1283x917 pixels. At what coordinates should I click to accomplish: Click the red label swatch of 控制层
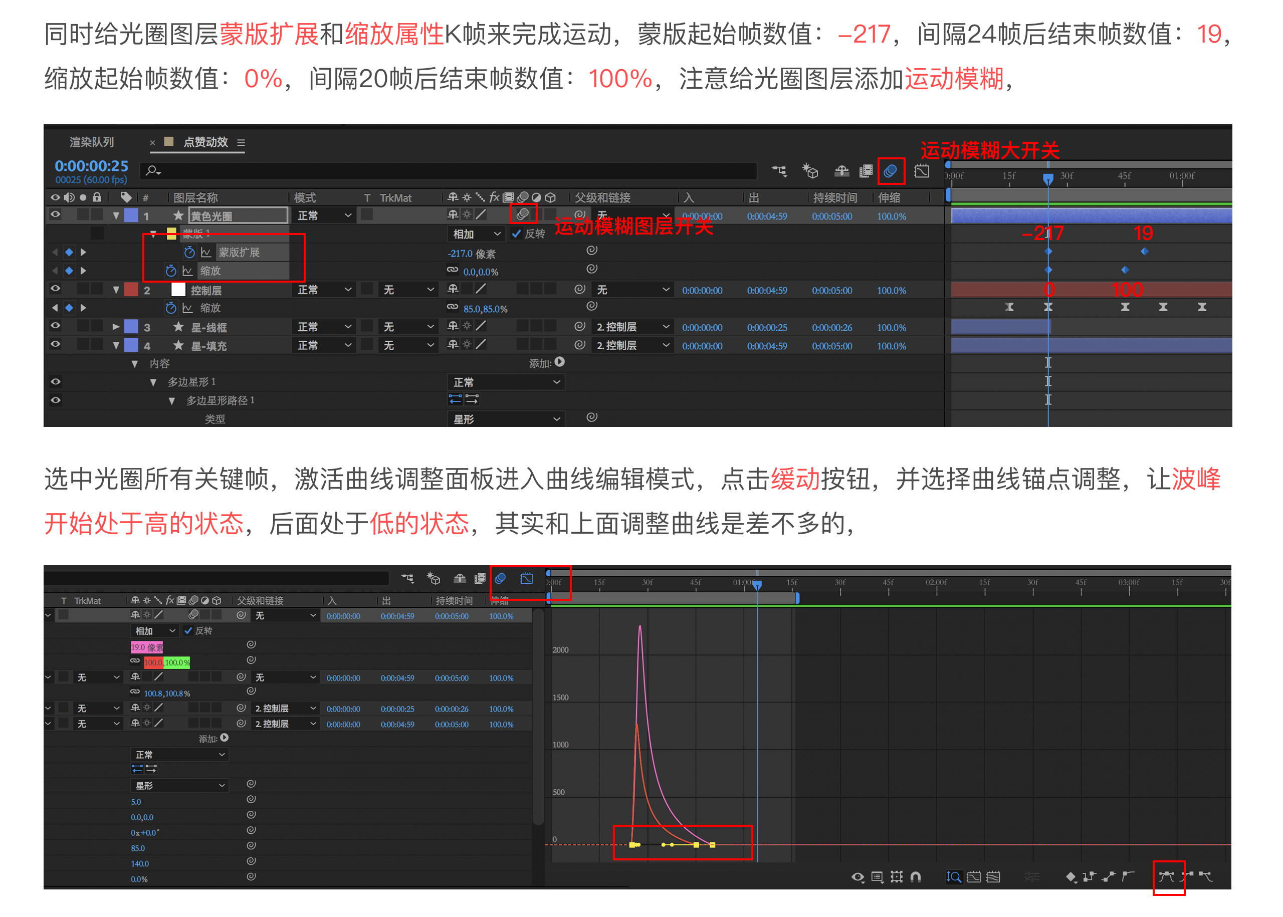tap(131, 290)
